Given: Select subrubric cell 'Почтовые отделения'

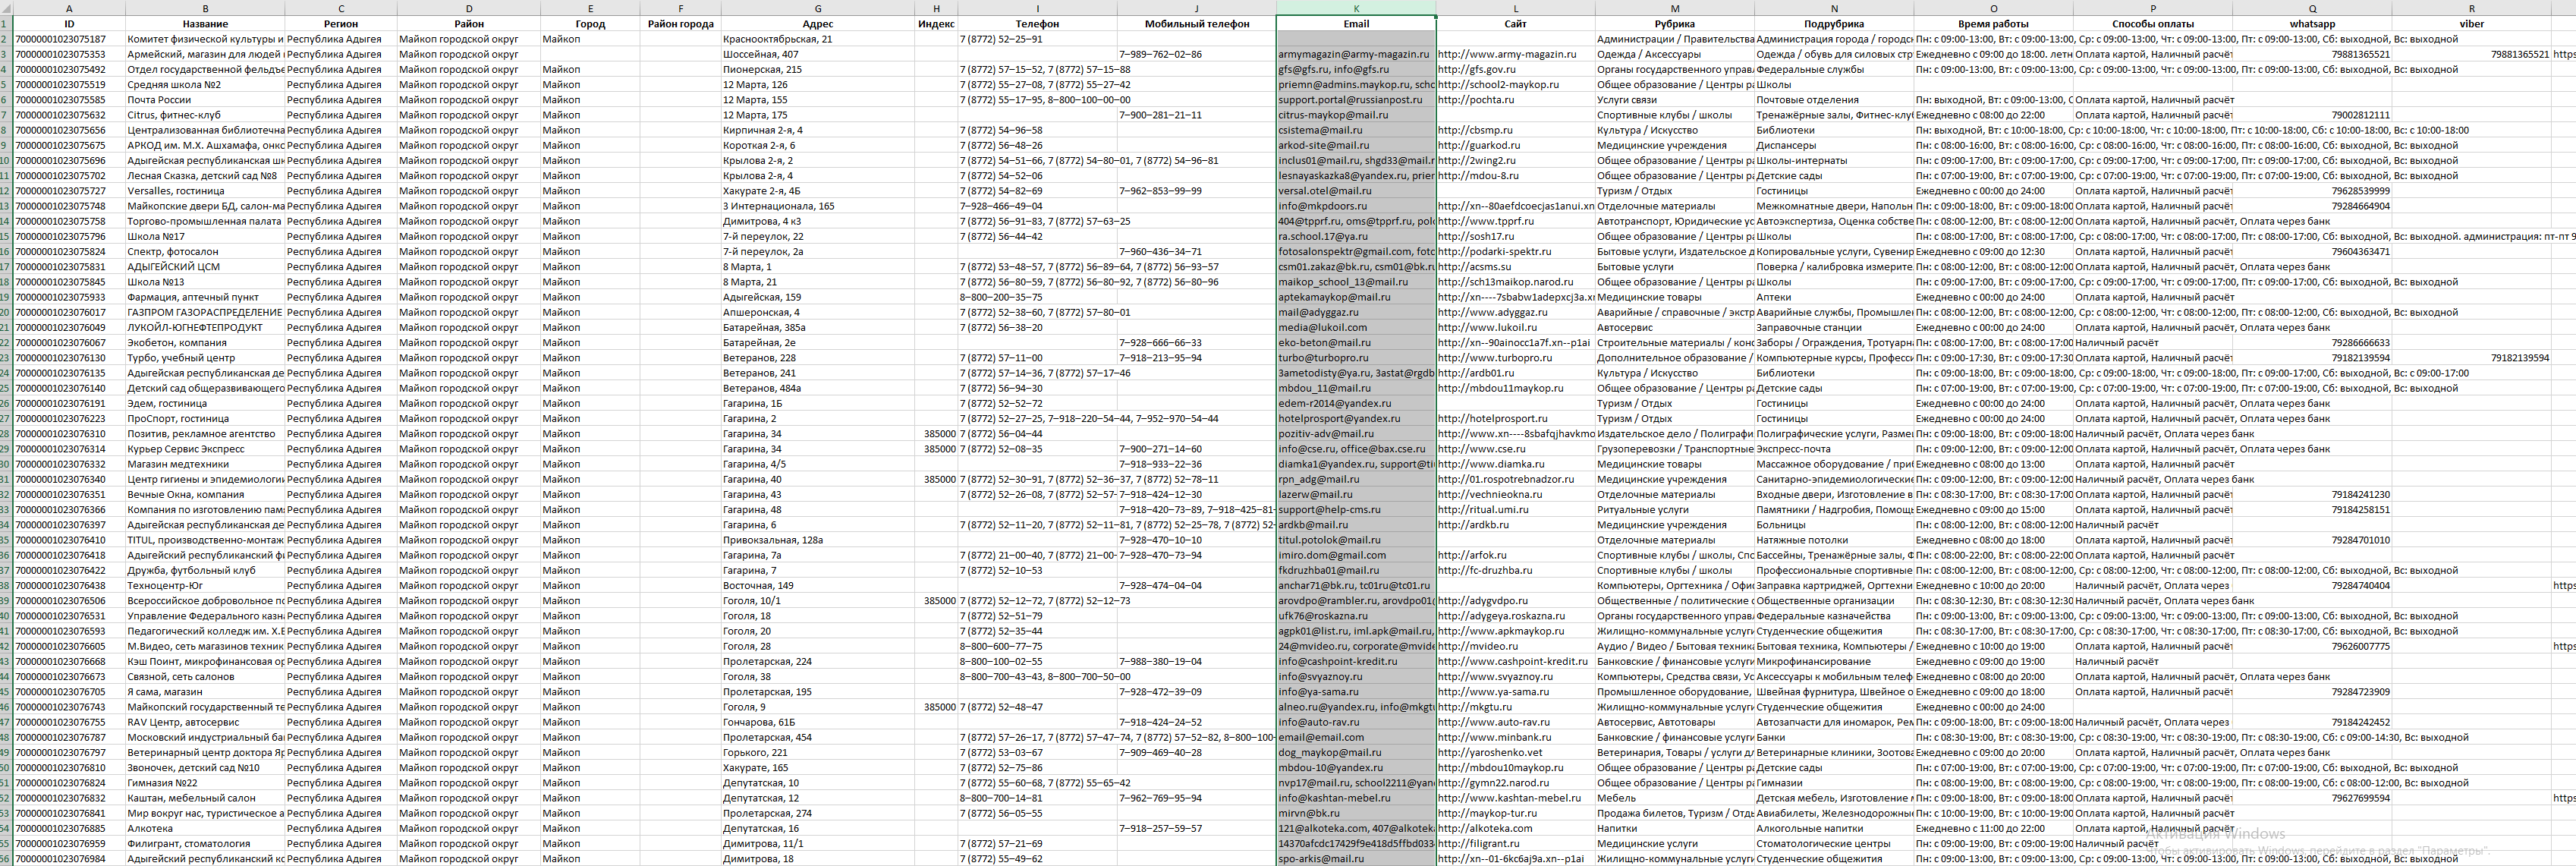Looking at the screenshot, I should click(x=1834, y=100).
